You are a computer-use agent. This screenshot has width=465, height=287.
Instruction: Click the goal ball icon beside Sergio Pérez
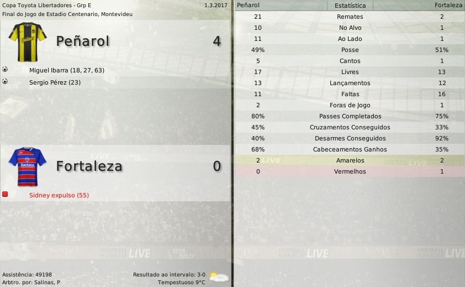(5, 82)
